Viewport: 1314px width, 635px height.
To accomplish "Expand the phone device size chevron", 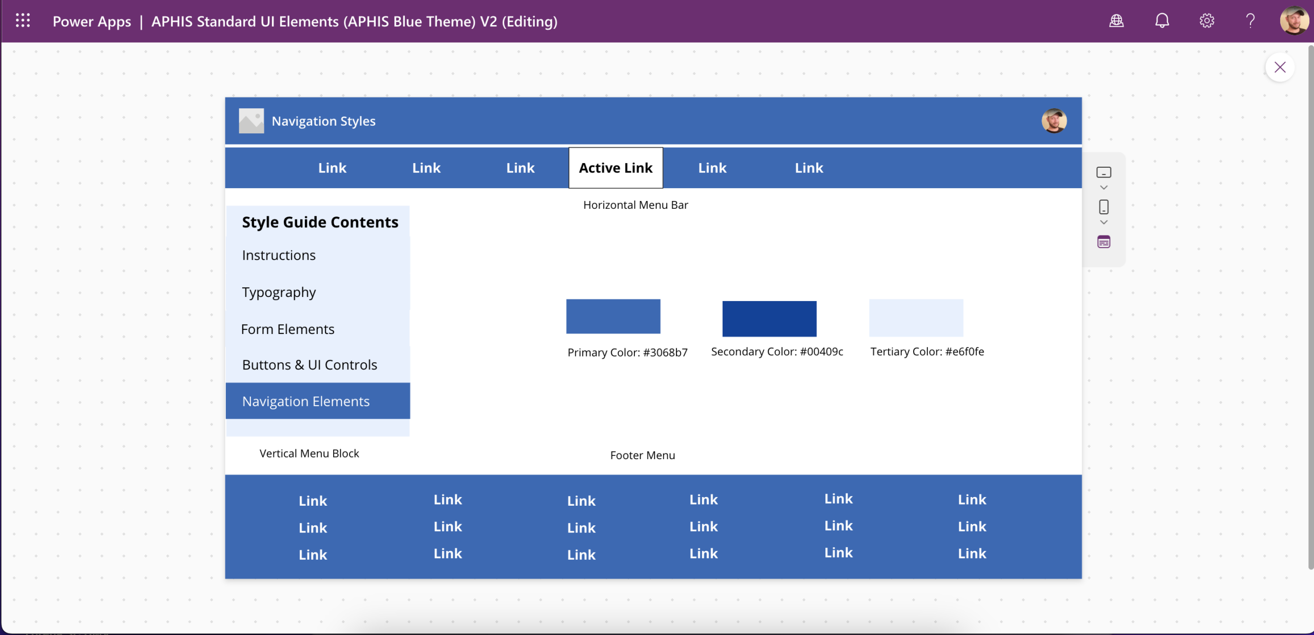I will (x=1104, y=222).
